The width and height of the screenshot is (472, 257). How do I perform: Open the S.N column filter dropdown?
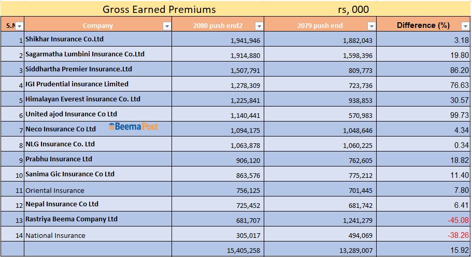pos(19,26)
